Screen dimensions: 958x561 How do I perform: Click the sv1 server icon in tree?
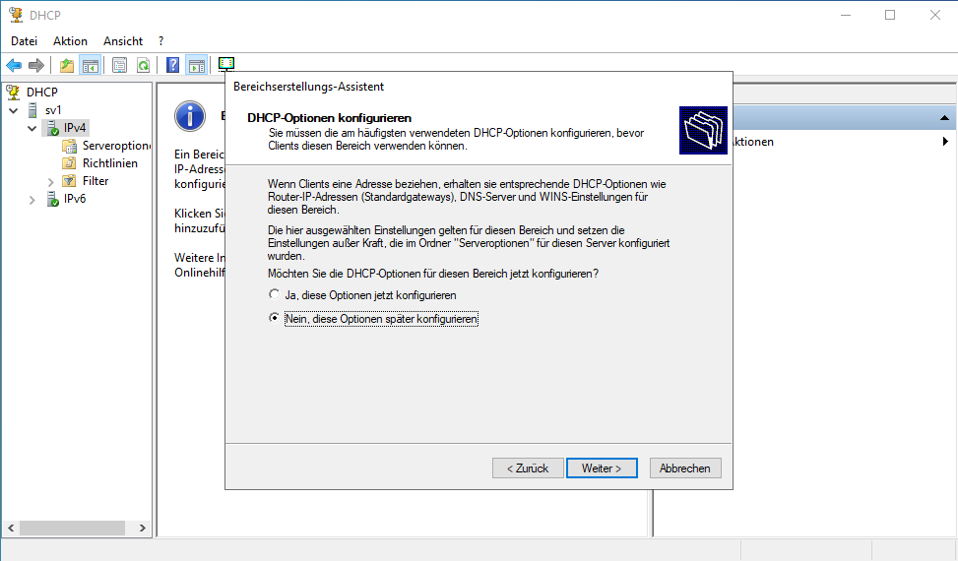[x=33, y=110]
